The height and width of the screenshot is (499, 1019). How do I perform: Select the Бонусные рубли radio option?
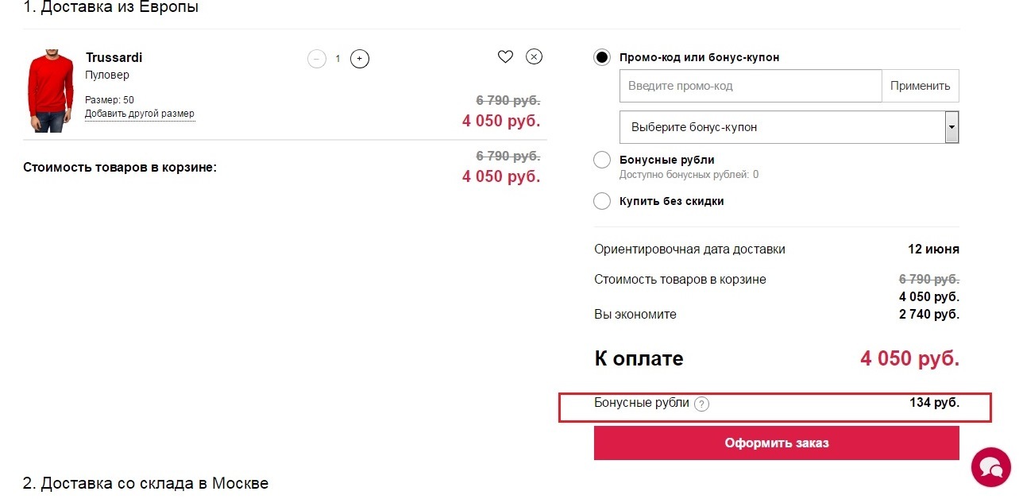(602, 160)
